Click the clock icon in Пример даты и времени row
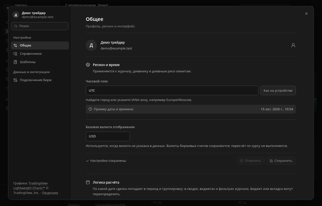The height and width of the screenshot is (206, 322). (x=90, y=109)
